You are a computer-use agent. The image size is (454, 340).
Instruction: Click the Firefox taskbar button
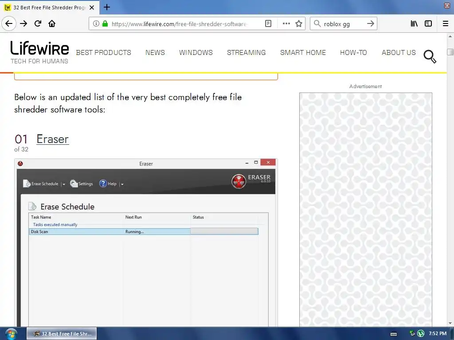[x=62, y=334]
